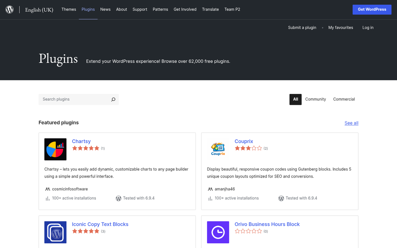Click the Get WordPress button

click(372, 9)
